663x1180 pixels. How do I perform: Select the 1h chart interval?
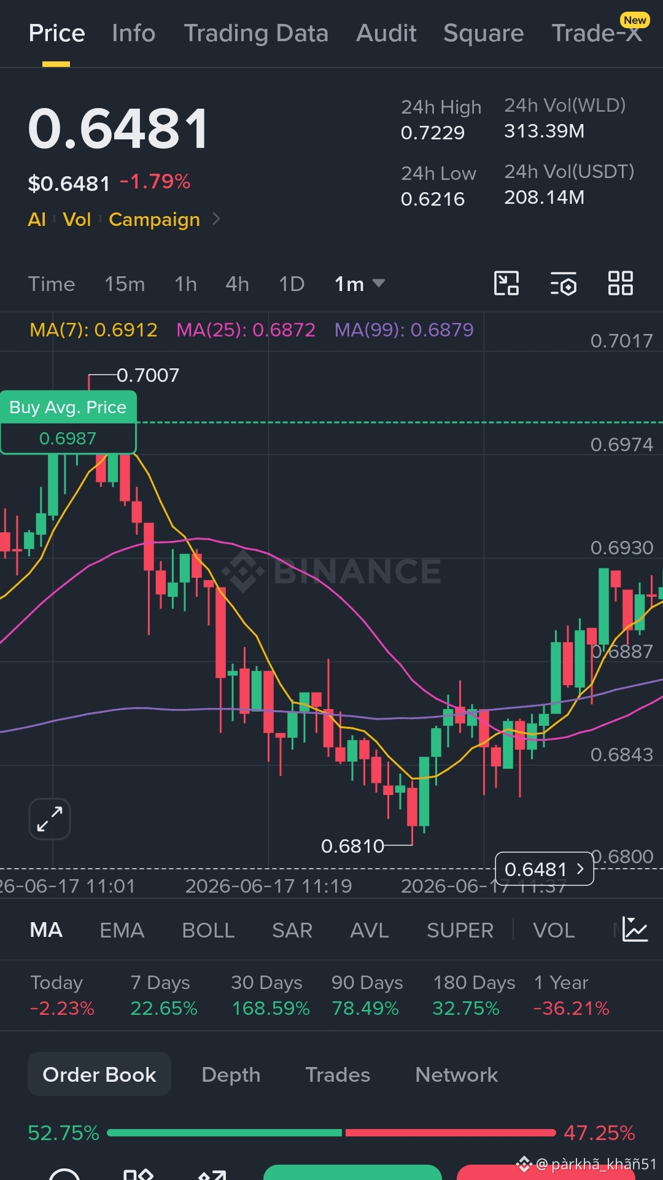click(185, 284)
